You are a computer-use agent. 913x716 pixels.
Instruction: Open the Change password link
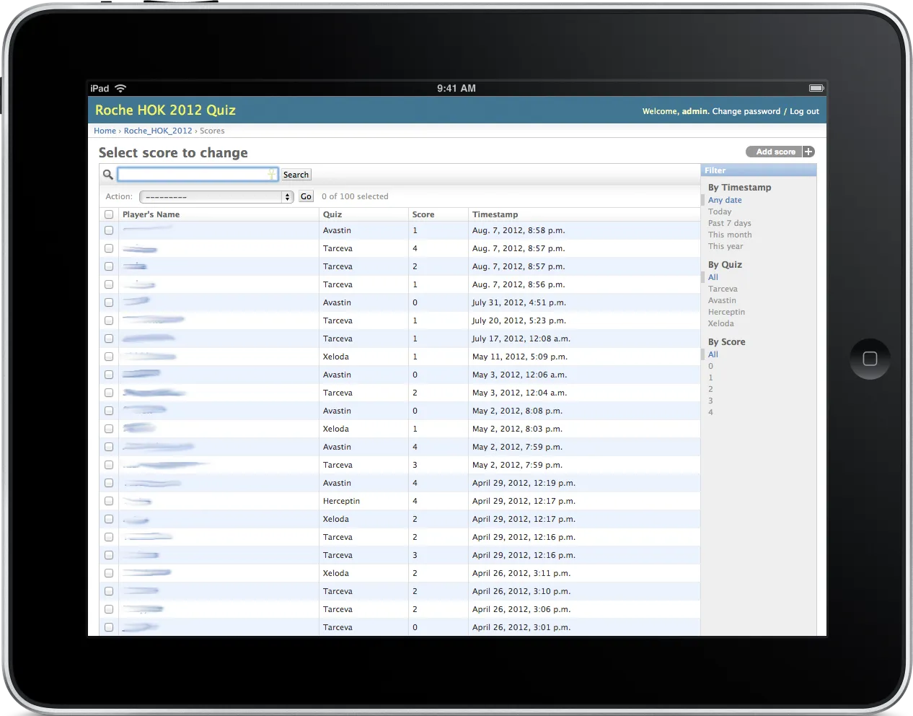click(746, 111)
